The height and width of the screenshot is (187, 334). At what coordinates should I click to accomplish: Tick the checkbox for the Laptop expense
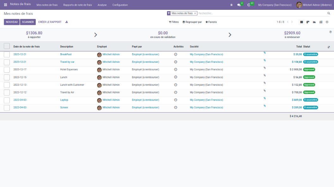[x=7, y=100]
